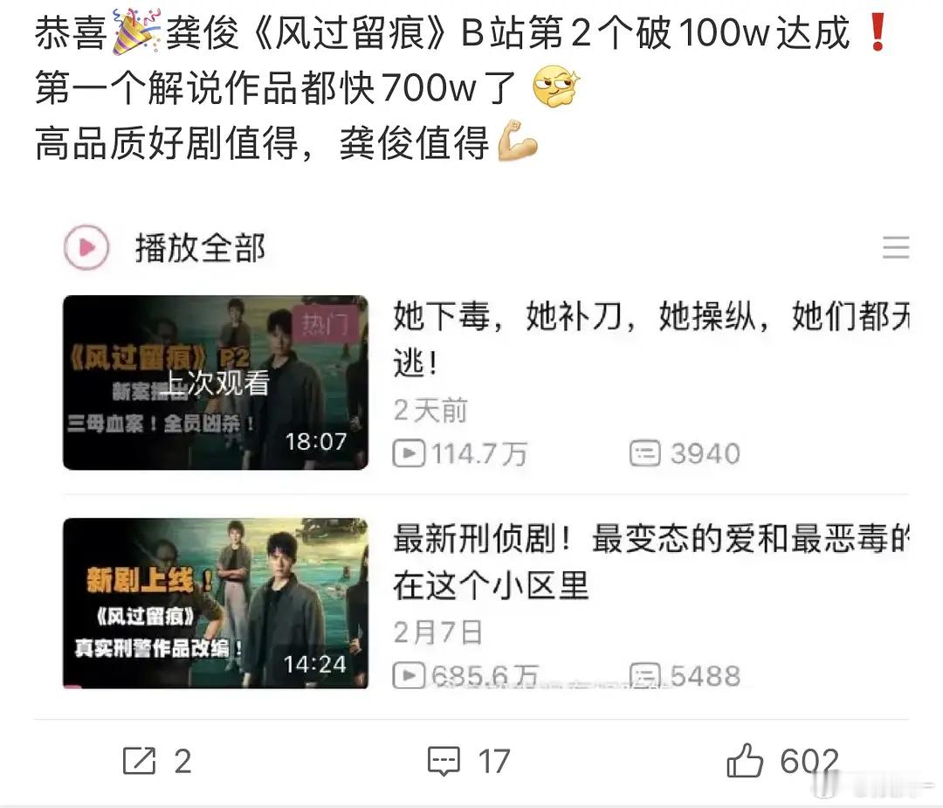Screen dimensions: 943x808
Task: Click the 播放全部 label
Action: pyautogui.click(x=200, y=247)
